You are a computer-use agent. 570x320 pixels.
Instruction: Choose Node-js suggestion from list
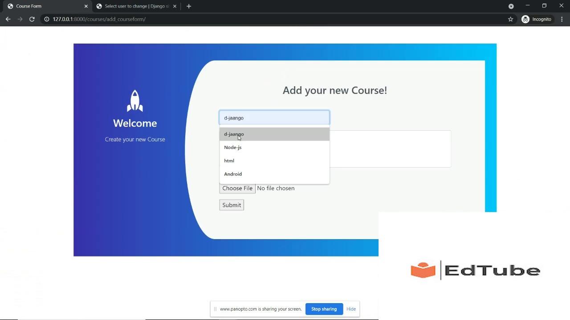(274, 148)
